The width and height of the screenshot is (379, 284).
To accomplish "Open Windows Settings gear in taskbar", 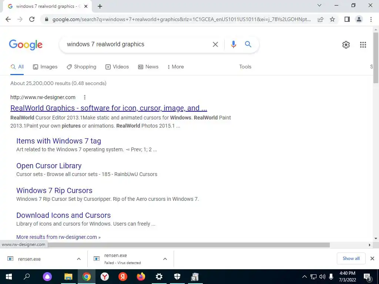I will [159, 277].
